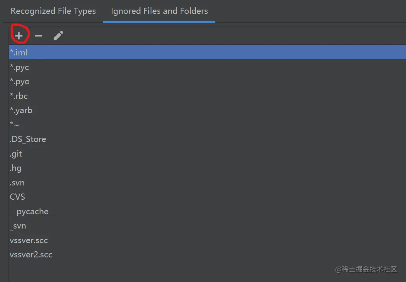
Task: Click the pencil Edit pattern icon
Action: [59, 36]
